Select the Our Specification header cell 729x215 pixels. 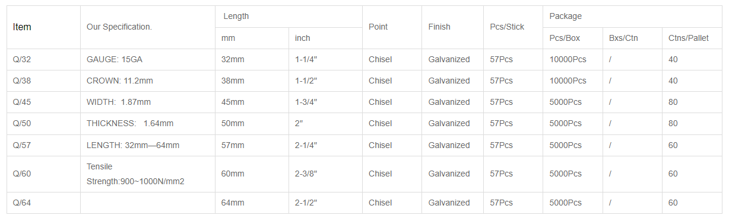(148, 27)
